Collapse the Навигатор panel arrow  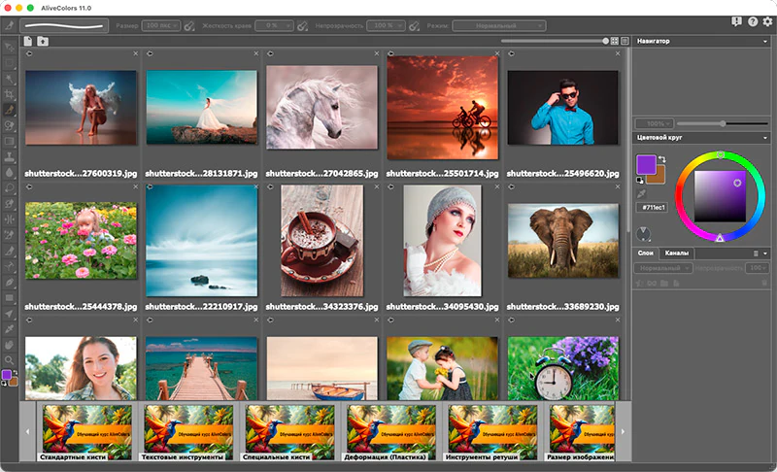point(765,42)
